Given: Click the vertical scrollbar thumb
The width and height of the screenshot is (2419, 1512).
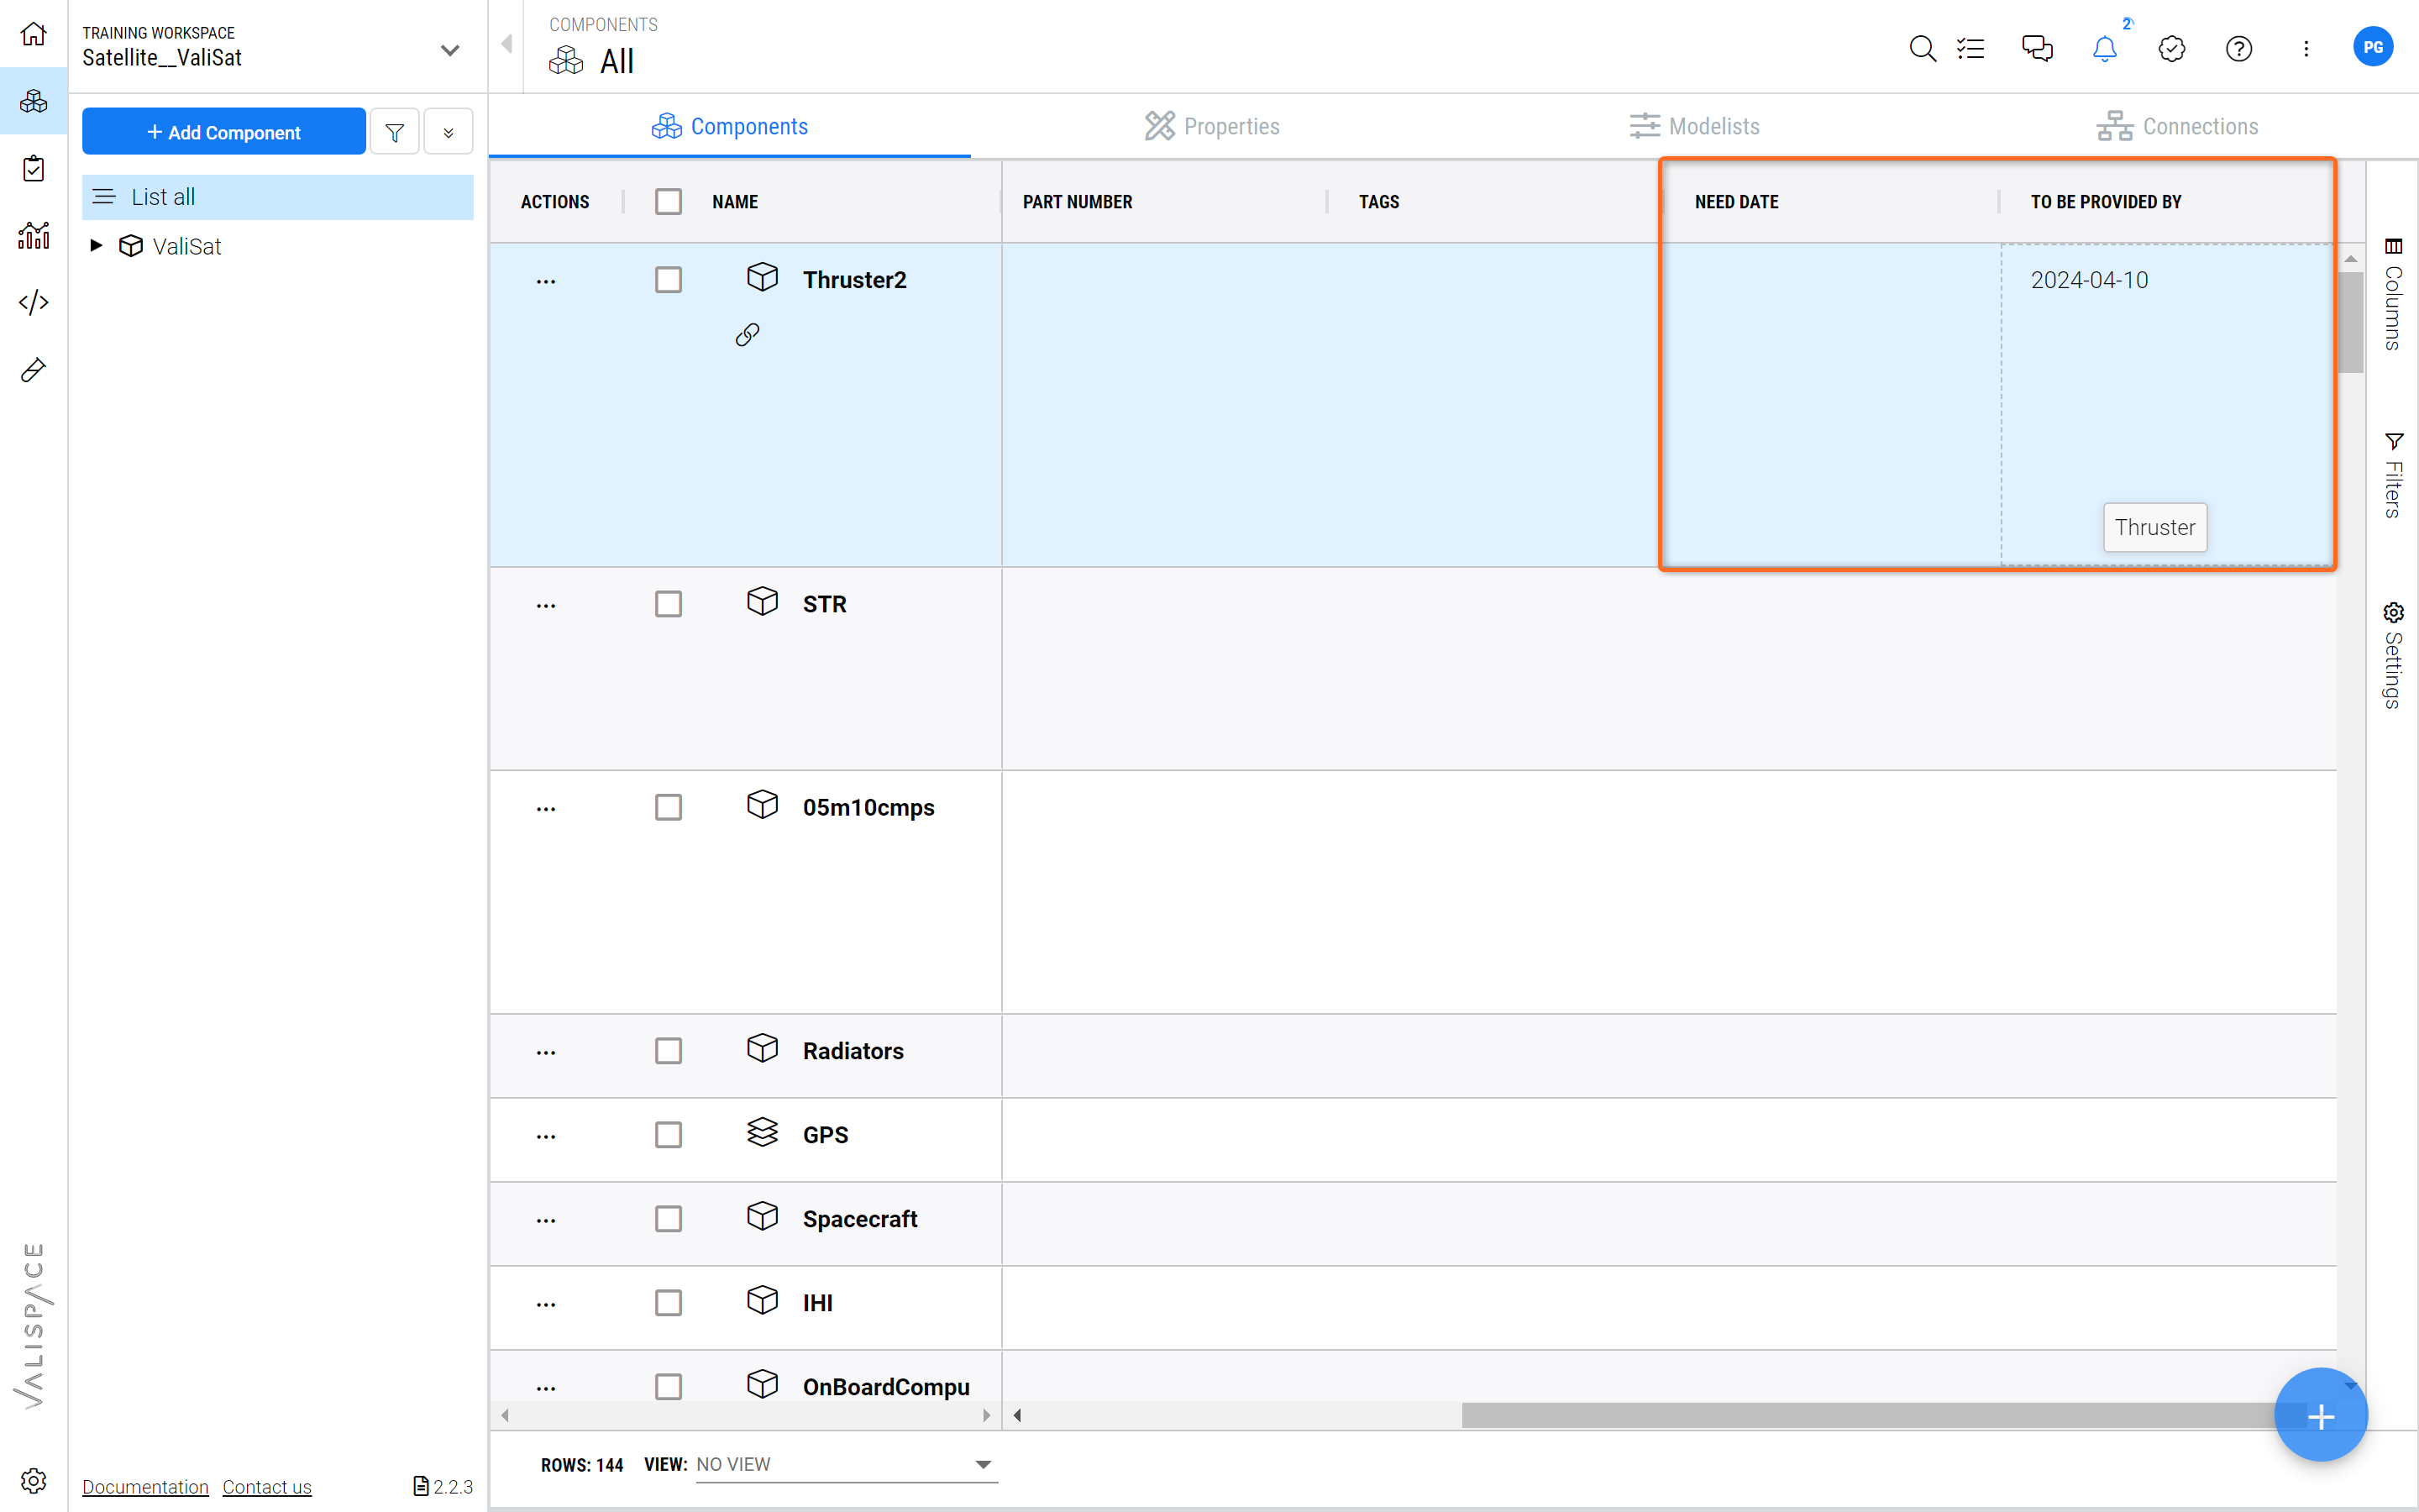Looking at the screenshot, I should coord(2350,320).
